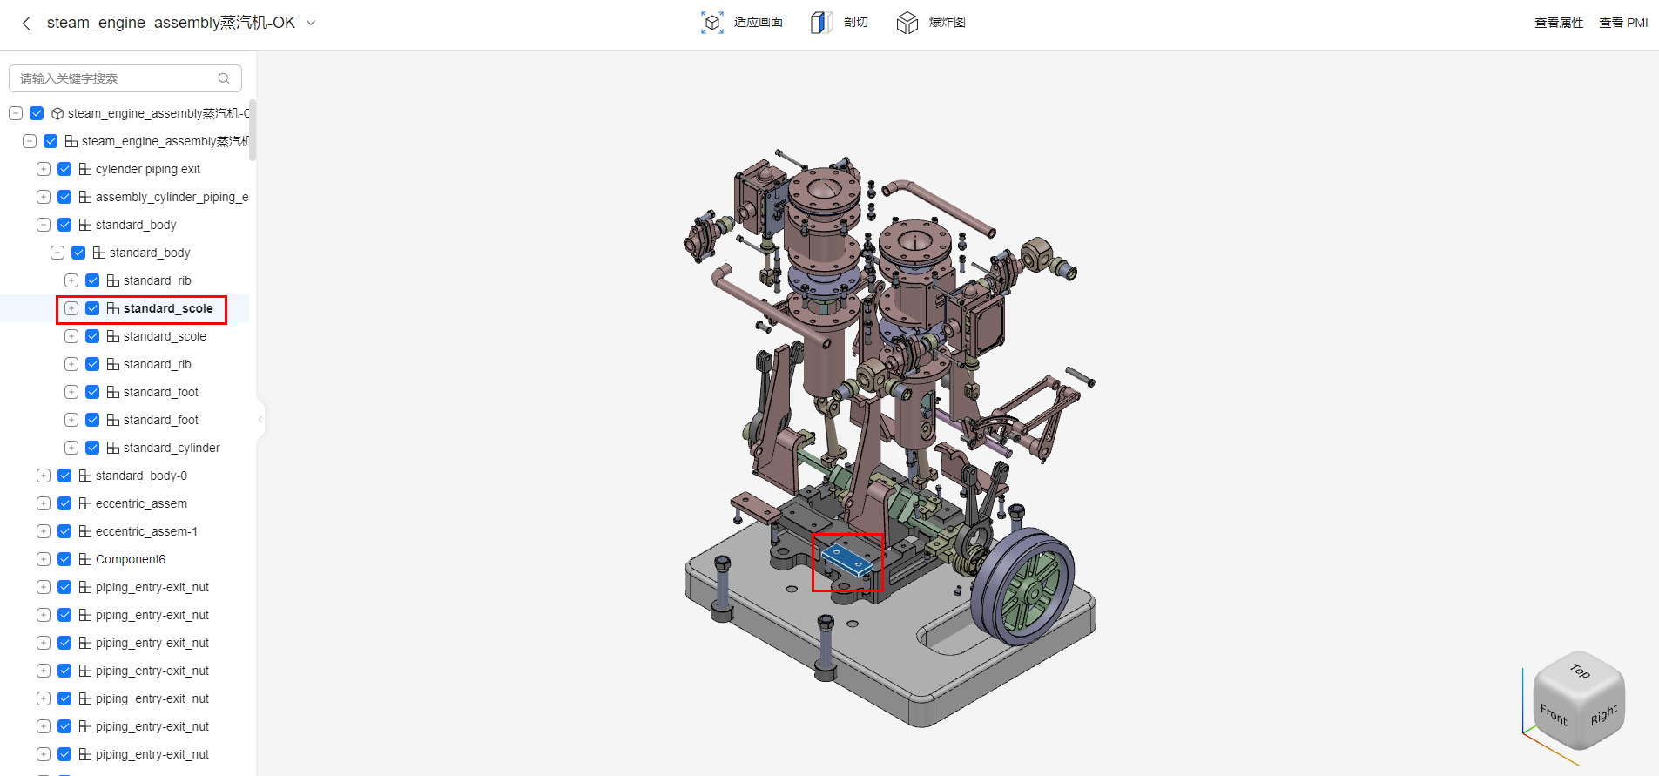Collapse the root steam_engine_assembly node
The width and height of the screenshot is (1659, 776).
tap(16, 113)
